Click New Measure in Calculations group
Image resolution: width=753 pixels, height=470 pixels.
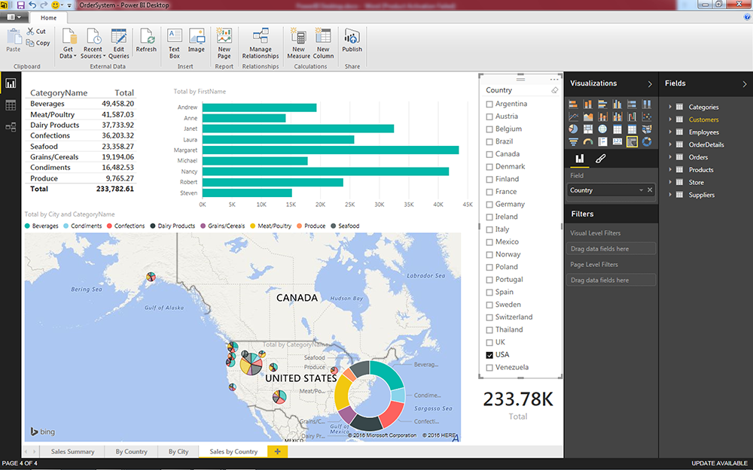(298, 43)
